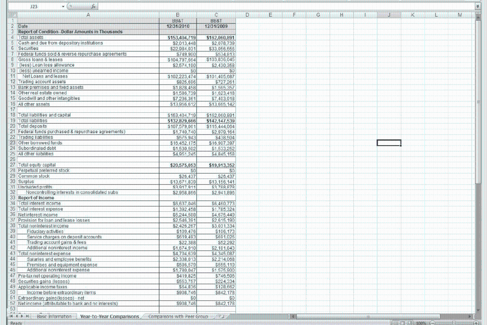Viewport: 487px width, 325px height.
Task: Select row 4 header
Action: click(x=12, y=37)
